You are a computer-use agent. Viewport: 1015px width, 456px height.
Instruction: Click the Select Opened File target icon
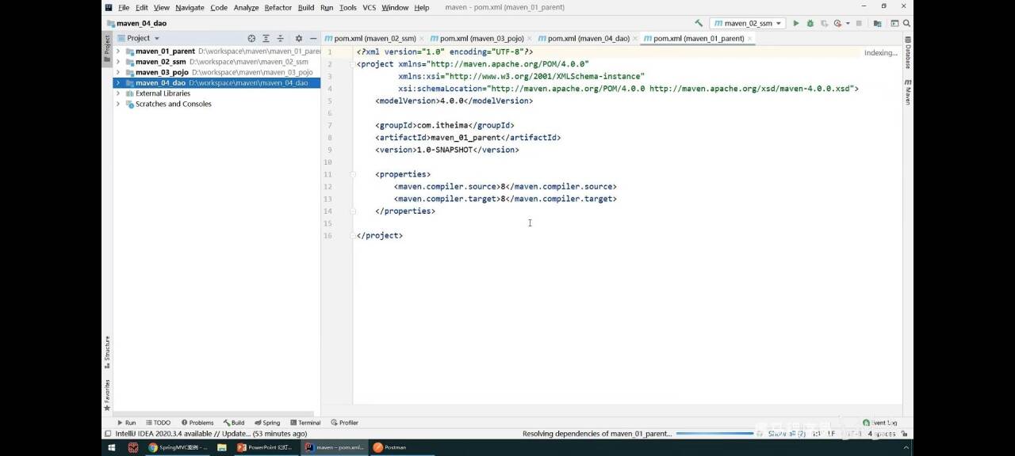(251, 38)
